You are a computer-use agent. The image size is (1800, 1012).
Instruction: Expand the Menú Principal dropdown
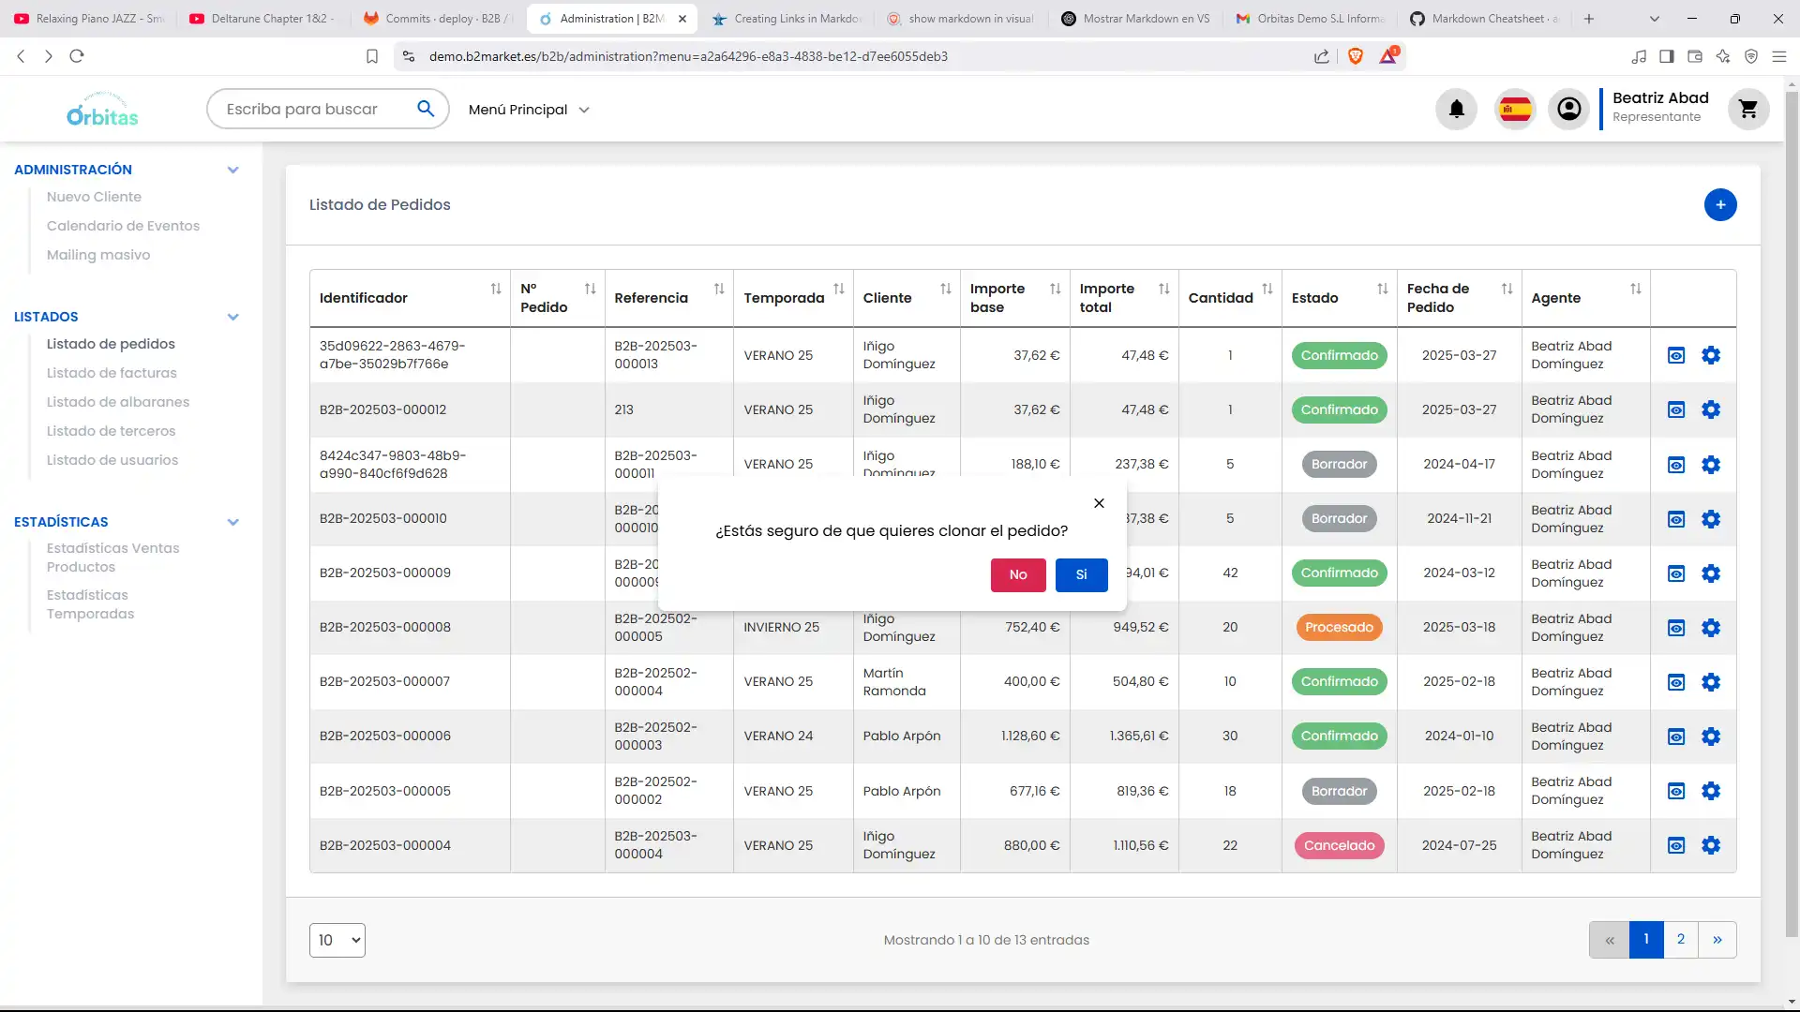[530, 110]
